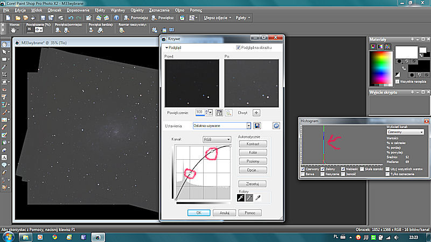Open the Palety dropdown
The image size is (431, 242).
pyautogui.click(x=243, y=18)
